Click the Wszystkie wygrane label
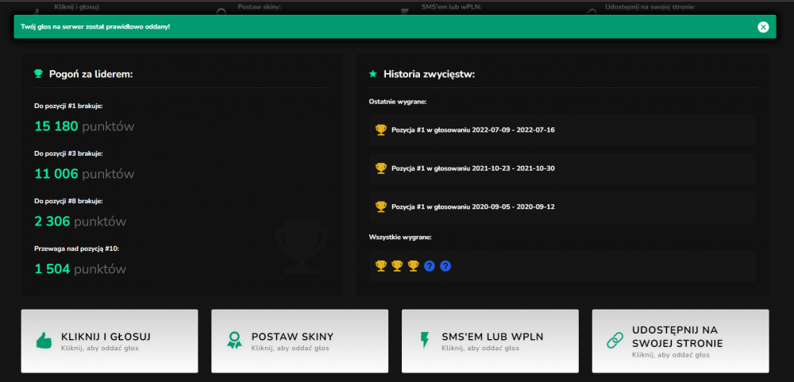Screen dimensions: 794x382 pyautogui.click(x=400, y=237)
